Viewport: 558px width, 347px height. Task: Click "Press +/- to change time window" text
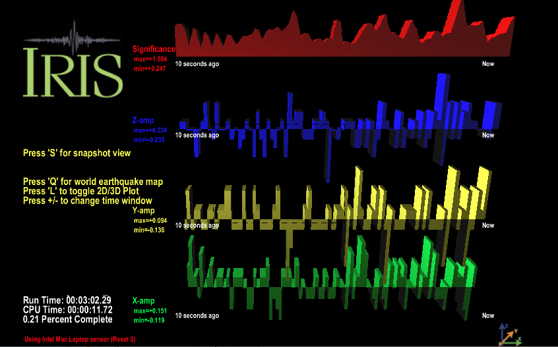pyautogui.click(x=88, y=201)
